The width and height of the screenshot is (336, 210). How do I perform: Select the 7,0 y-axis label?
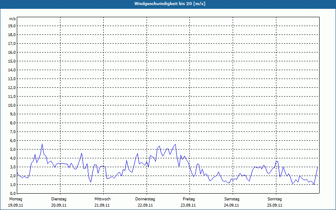13,131
